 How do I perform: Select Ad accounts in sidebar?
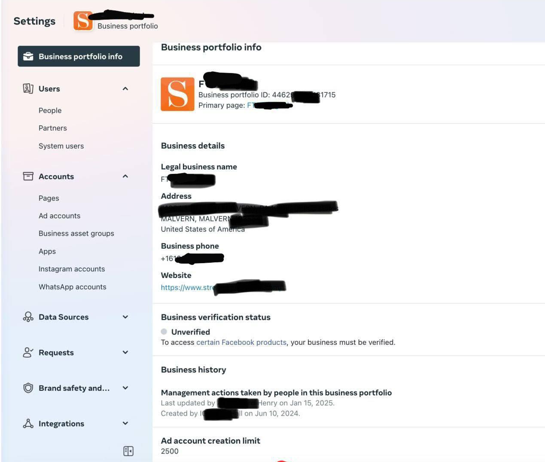click(59, 216)
